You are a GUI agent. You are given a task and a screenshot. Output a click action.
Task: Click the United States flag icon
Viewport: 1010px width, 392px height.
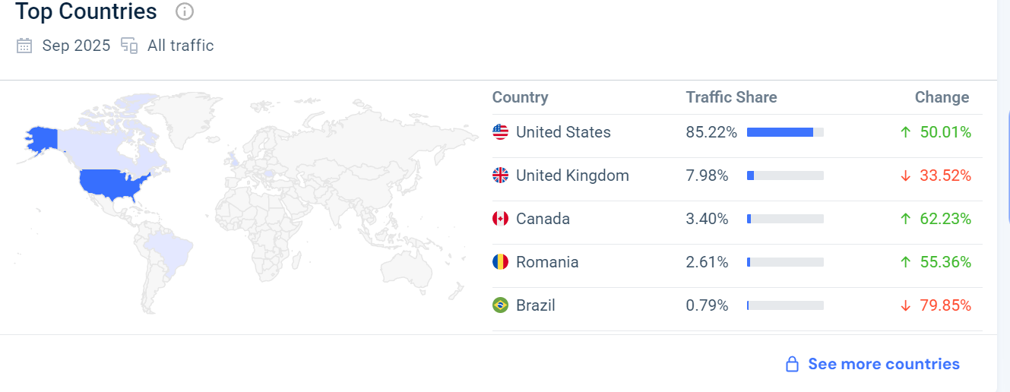point(501,132)
